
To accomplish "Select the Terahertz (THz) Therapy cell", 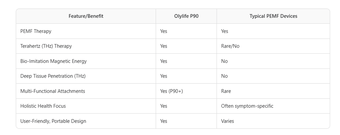I will pos(46,46).
